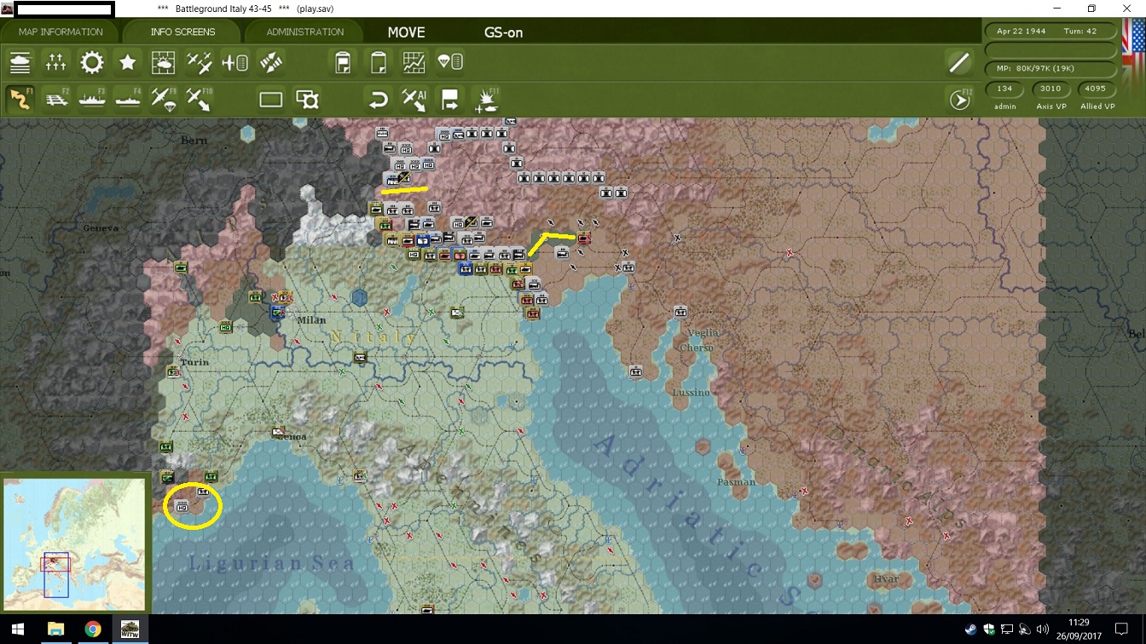The height and width of the screenshot is (644, 1146).
Task: Click the Turin city label on map
Action: (195, 362)
